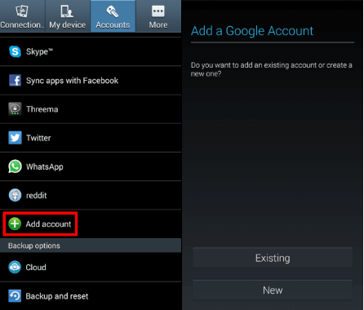Click the Add a Google Account title
This screenshot has width=364, height=310.
pos(252,31)
